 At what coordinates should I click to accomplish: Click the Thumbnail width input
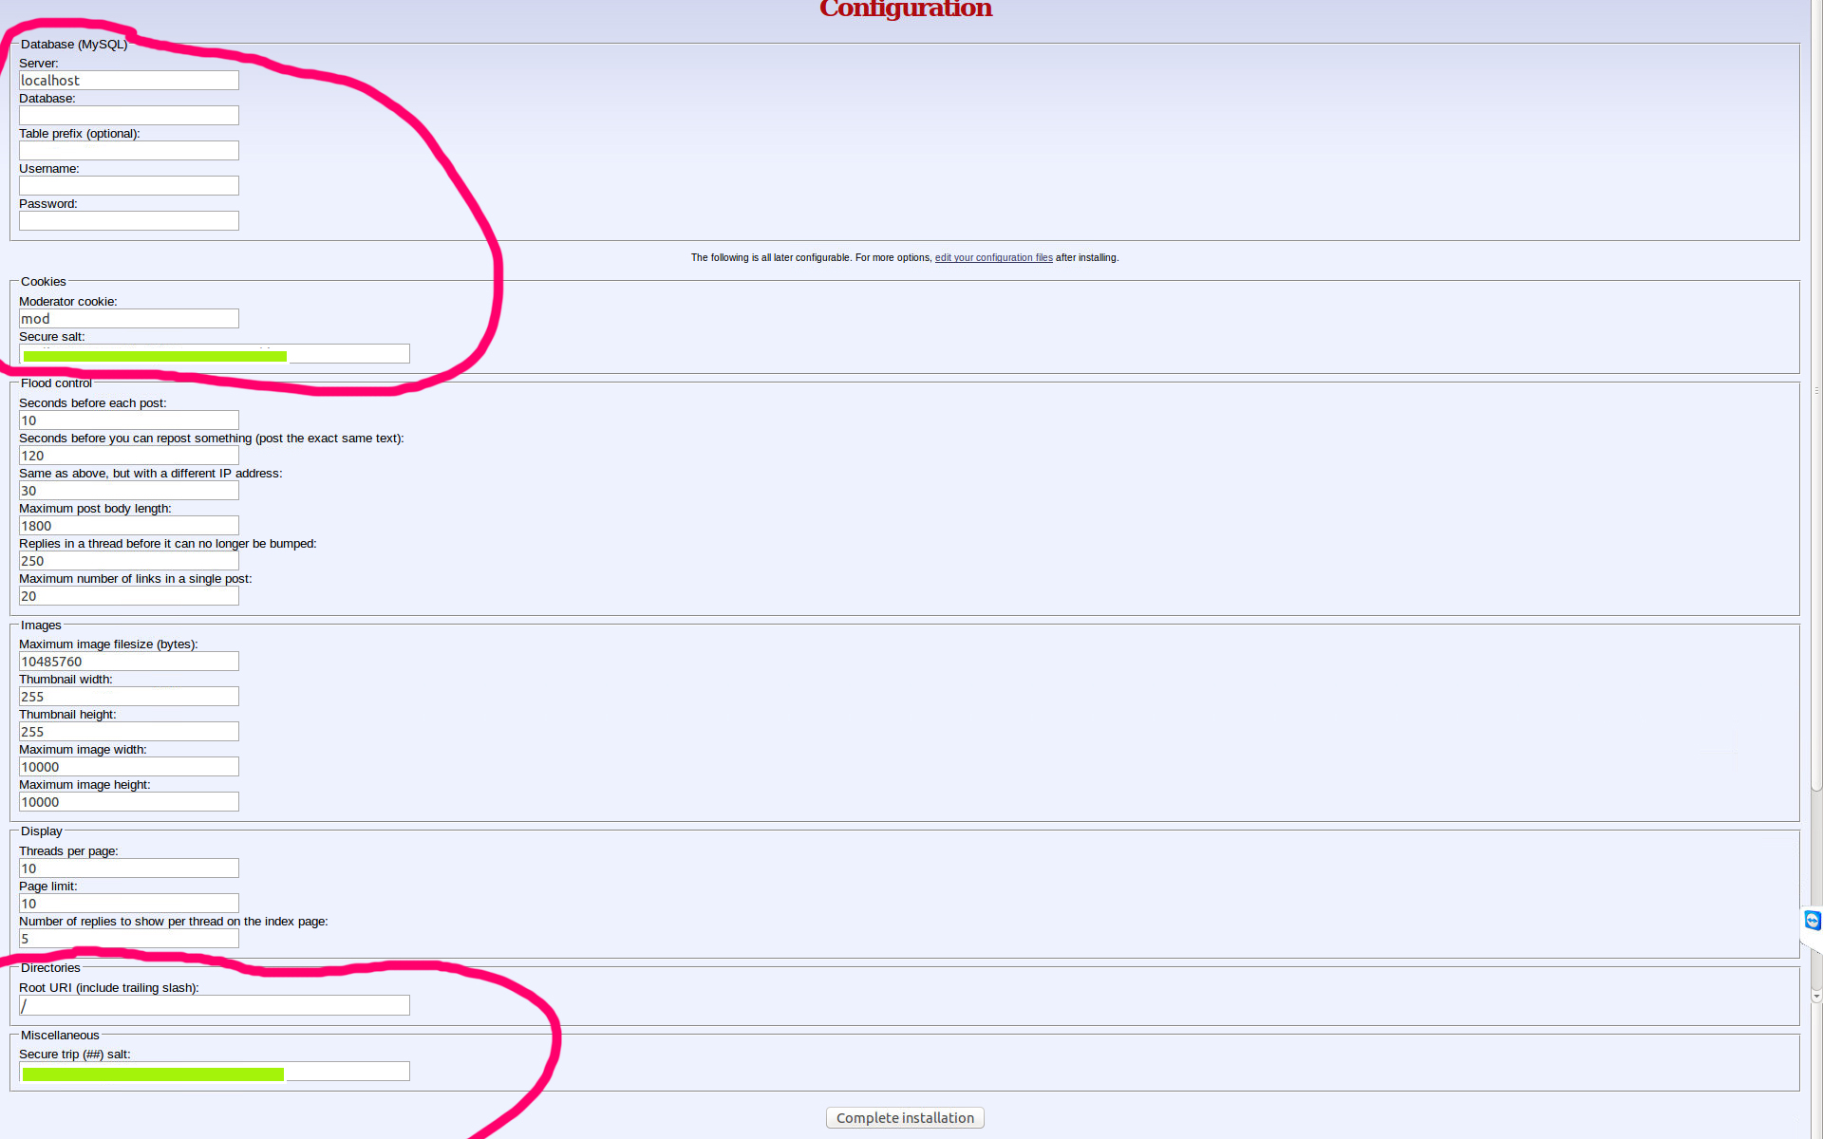point(129,697)
